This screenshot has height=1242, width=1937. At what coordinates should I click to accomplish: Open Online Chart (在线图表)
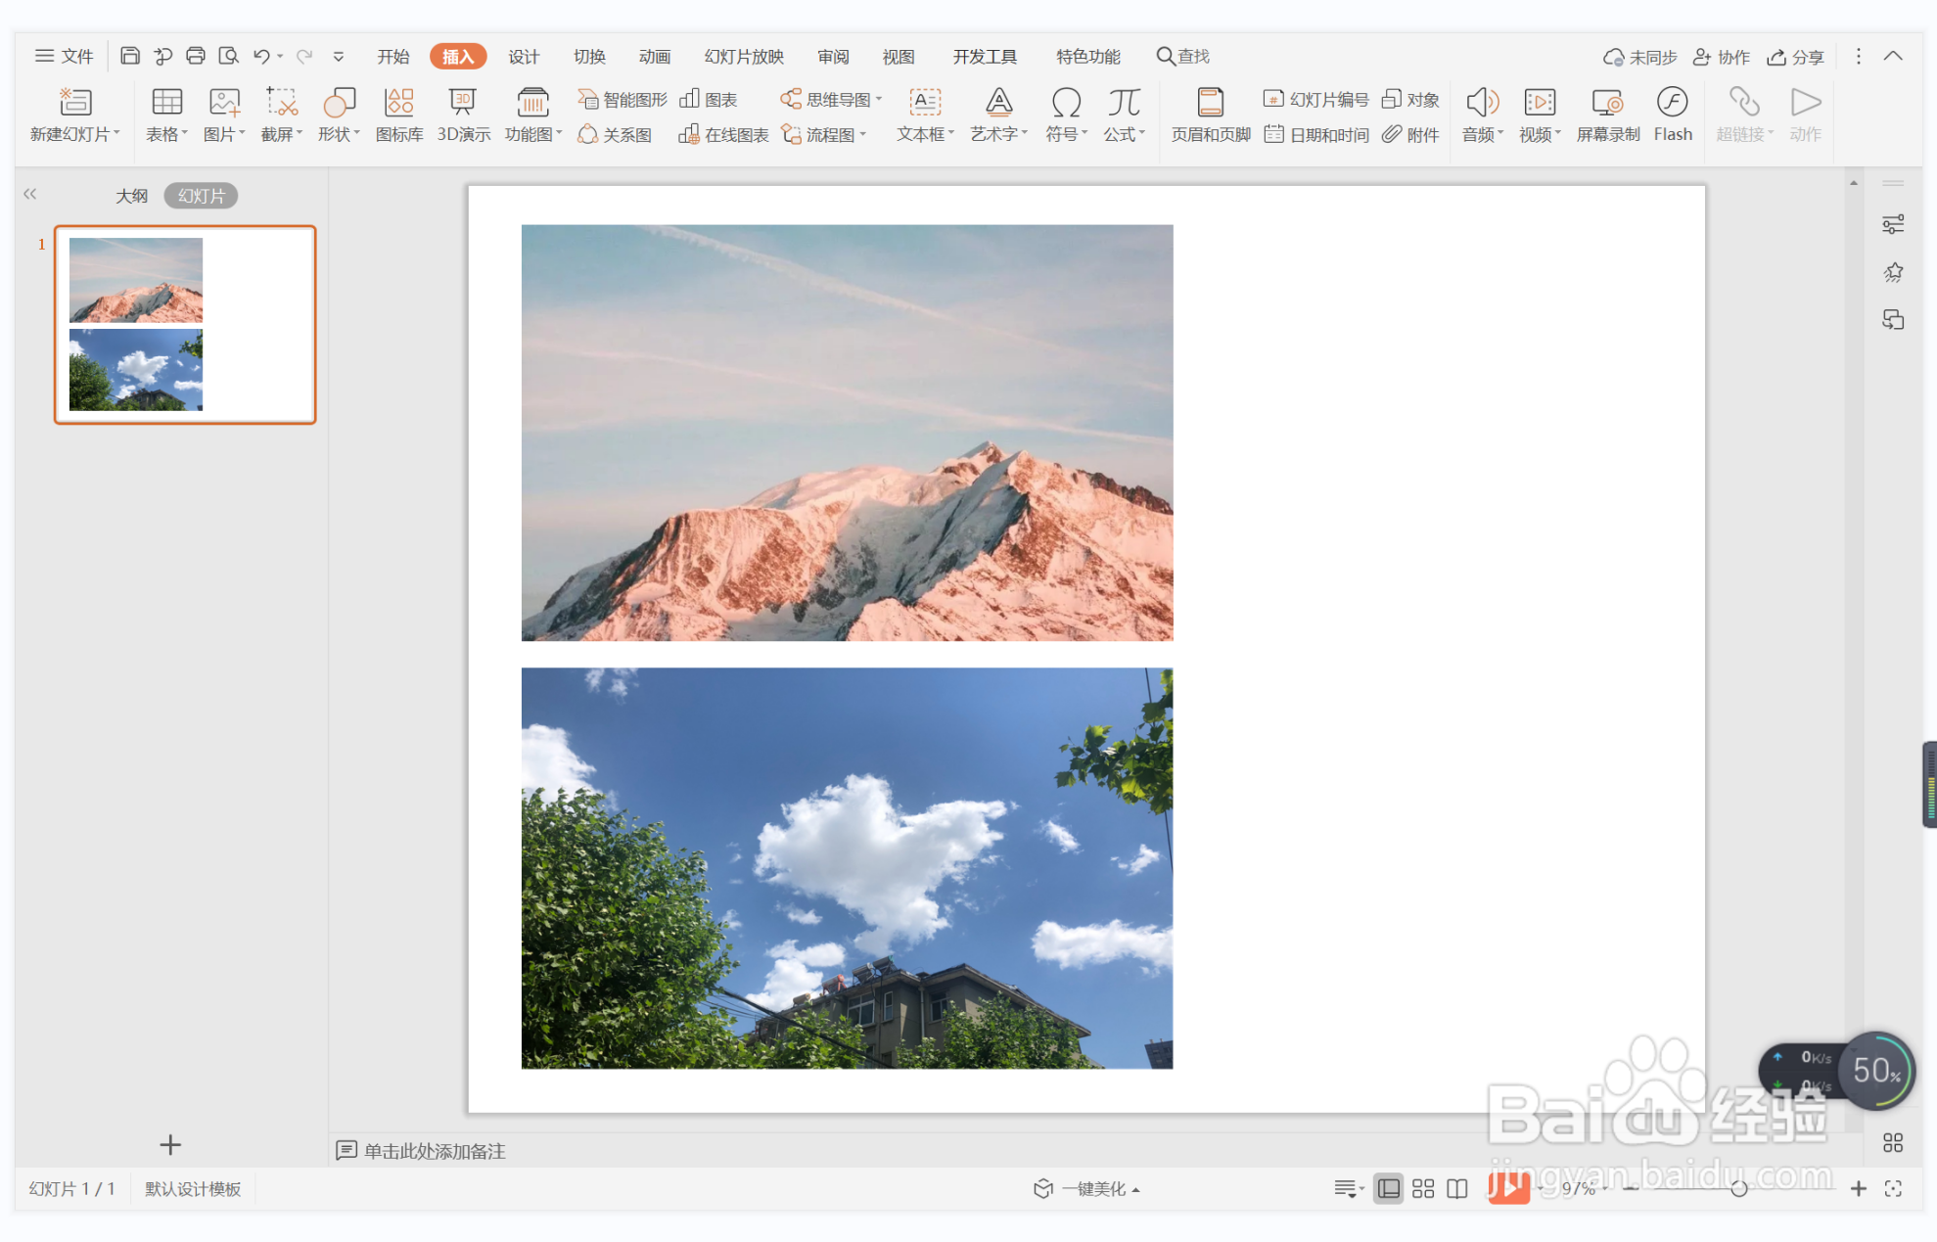pyautogui.click(x=723, y=135)
